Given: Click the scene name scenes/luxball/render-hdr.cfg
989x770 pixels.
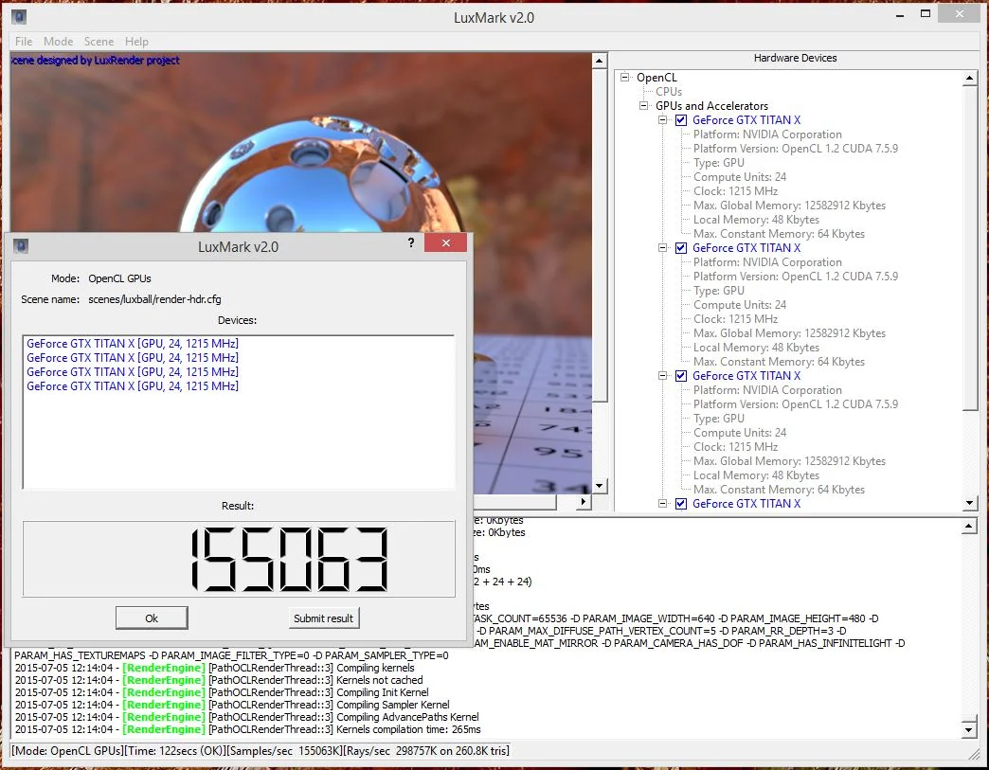Looking at the screenshot, I should [154, 299].
